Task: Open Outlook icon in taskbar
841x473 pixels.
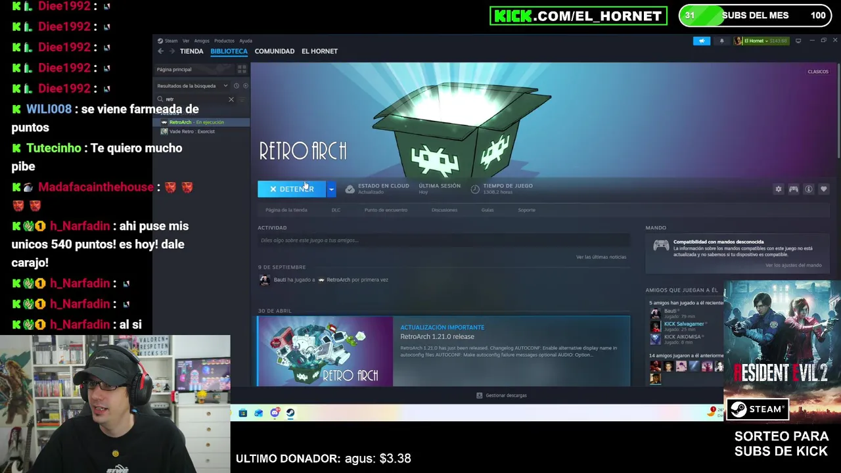Action: coord(258,413)
